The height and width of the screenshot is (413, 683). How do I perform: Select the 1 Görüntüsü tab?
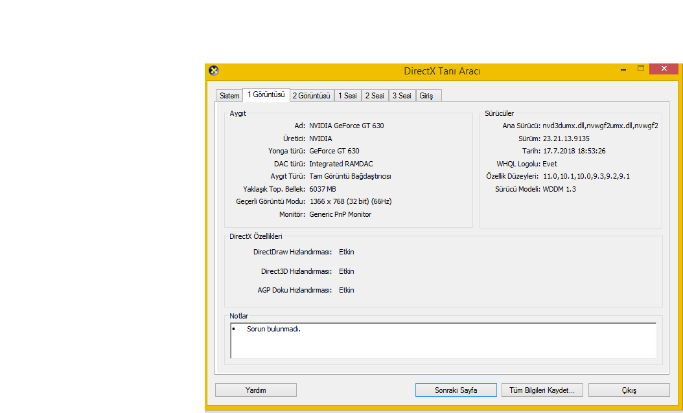tap(266, 95)
